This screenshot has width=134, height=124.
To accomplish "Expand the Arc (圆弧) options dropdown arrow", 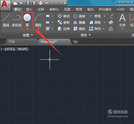I will (38, 28).
